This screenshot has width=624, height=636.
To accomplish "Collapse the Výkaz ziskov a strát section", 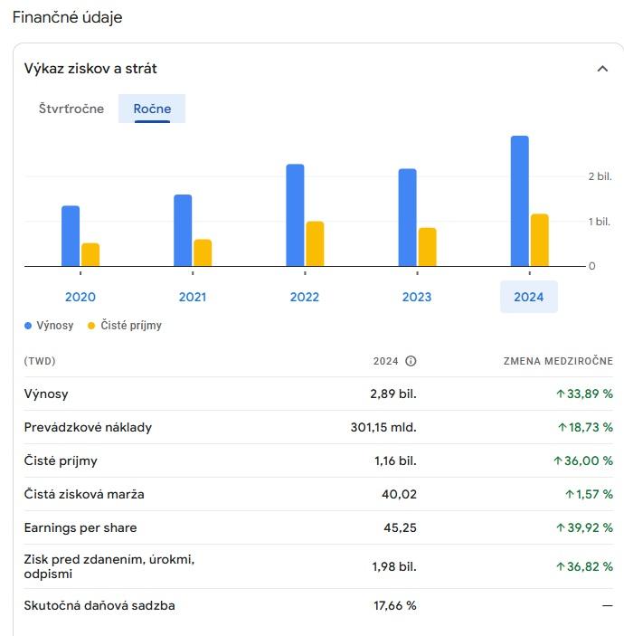I will point(603,69).
